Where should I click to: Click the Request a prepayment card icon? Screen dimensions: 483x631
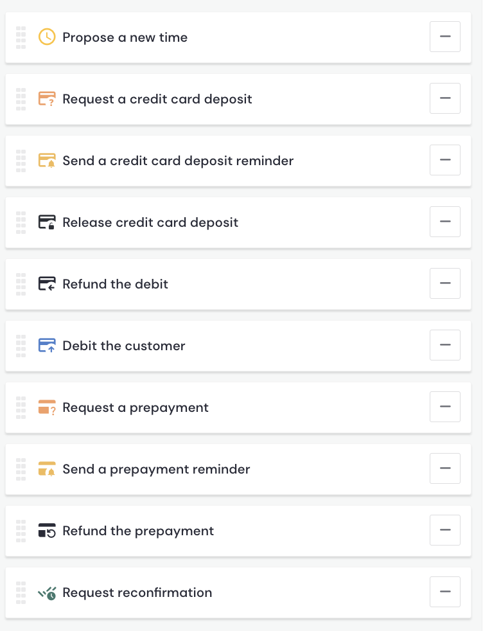pyautogui.click(x=47, y=407)
